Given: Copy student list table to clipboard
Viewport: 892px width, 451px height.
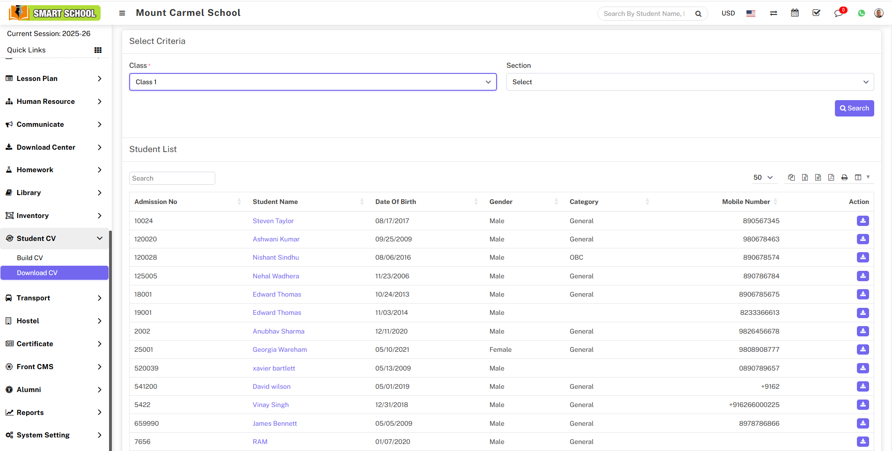Looking at the screenshot, I should pos(791,177).
